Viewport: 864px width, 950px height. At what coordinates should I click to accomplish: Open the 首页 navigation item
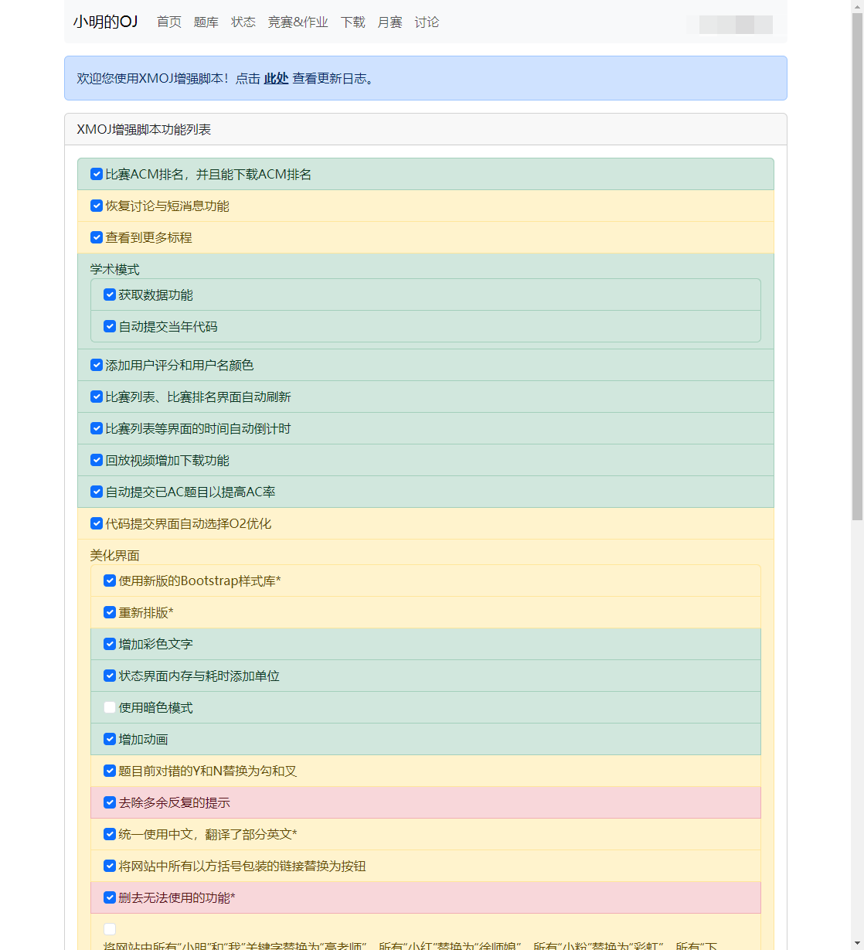(169, 22)
